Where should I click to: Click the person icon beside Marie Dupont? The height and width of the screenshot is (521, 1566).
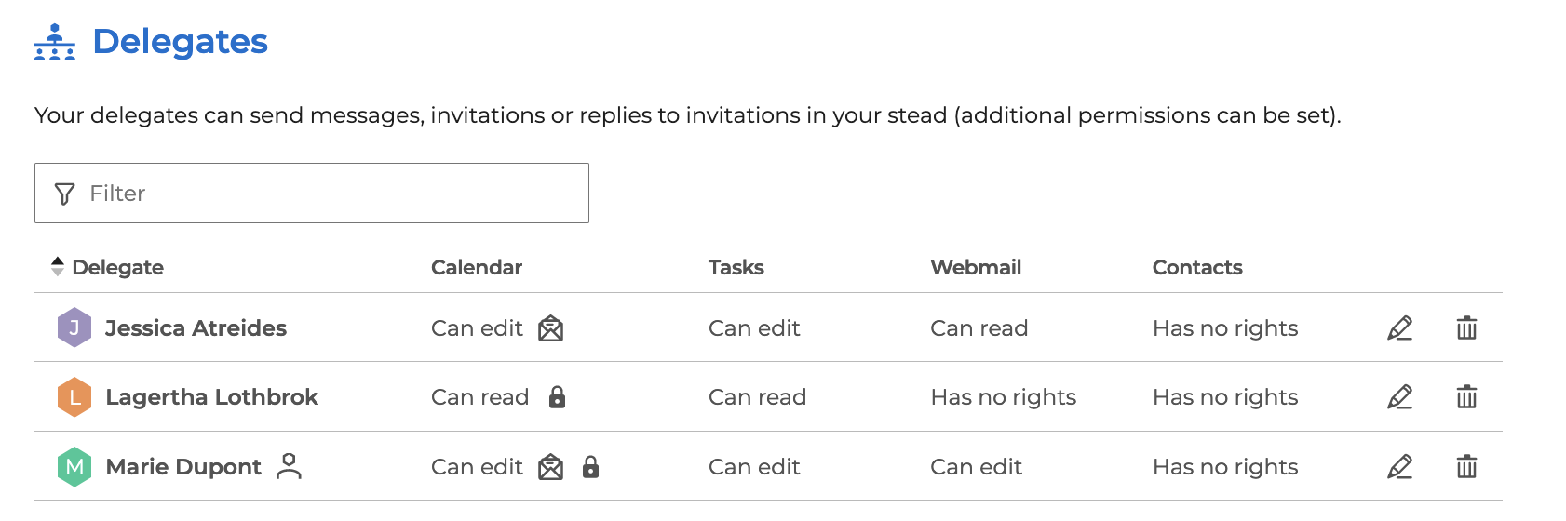(290, 466)
